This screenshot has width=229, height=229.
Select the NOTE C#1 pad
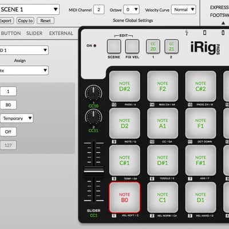point(125,160)
